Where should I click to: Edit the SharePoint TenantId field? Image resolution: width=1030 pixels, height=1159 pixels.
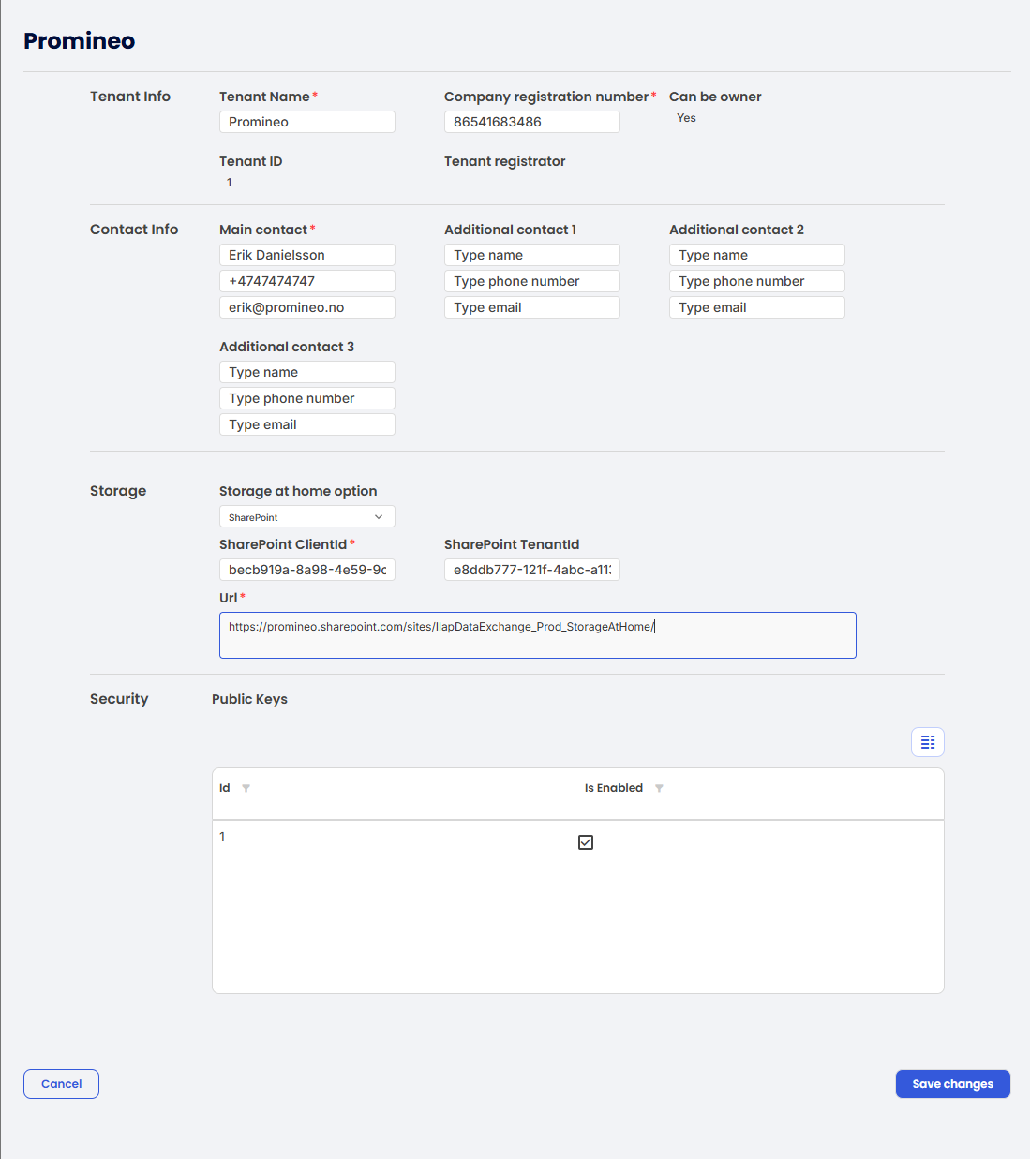pos(532,570)
